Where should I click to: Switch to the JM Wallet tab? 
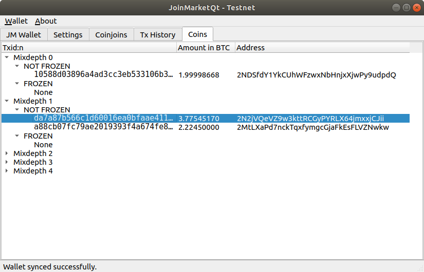(24, 35)
